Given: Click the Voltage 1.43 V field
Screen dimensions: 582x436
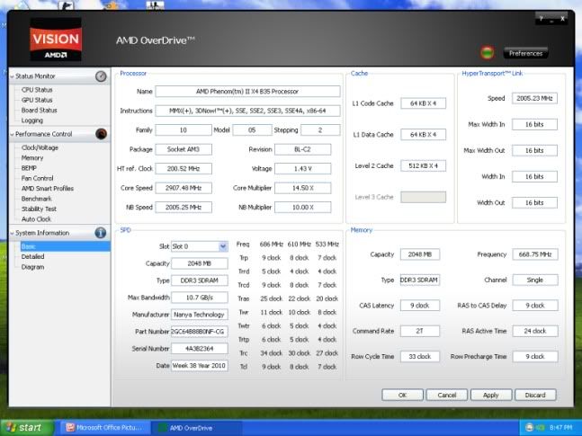Looking at the screenshot, I should (x=303, y=168).
